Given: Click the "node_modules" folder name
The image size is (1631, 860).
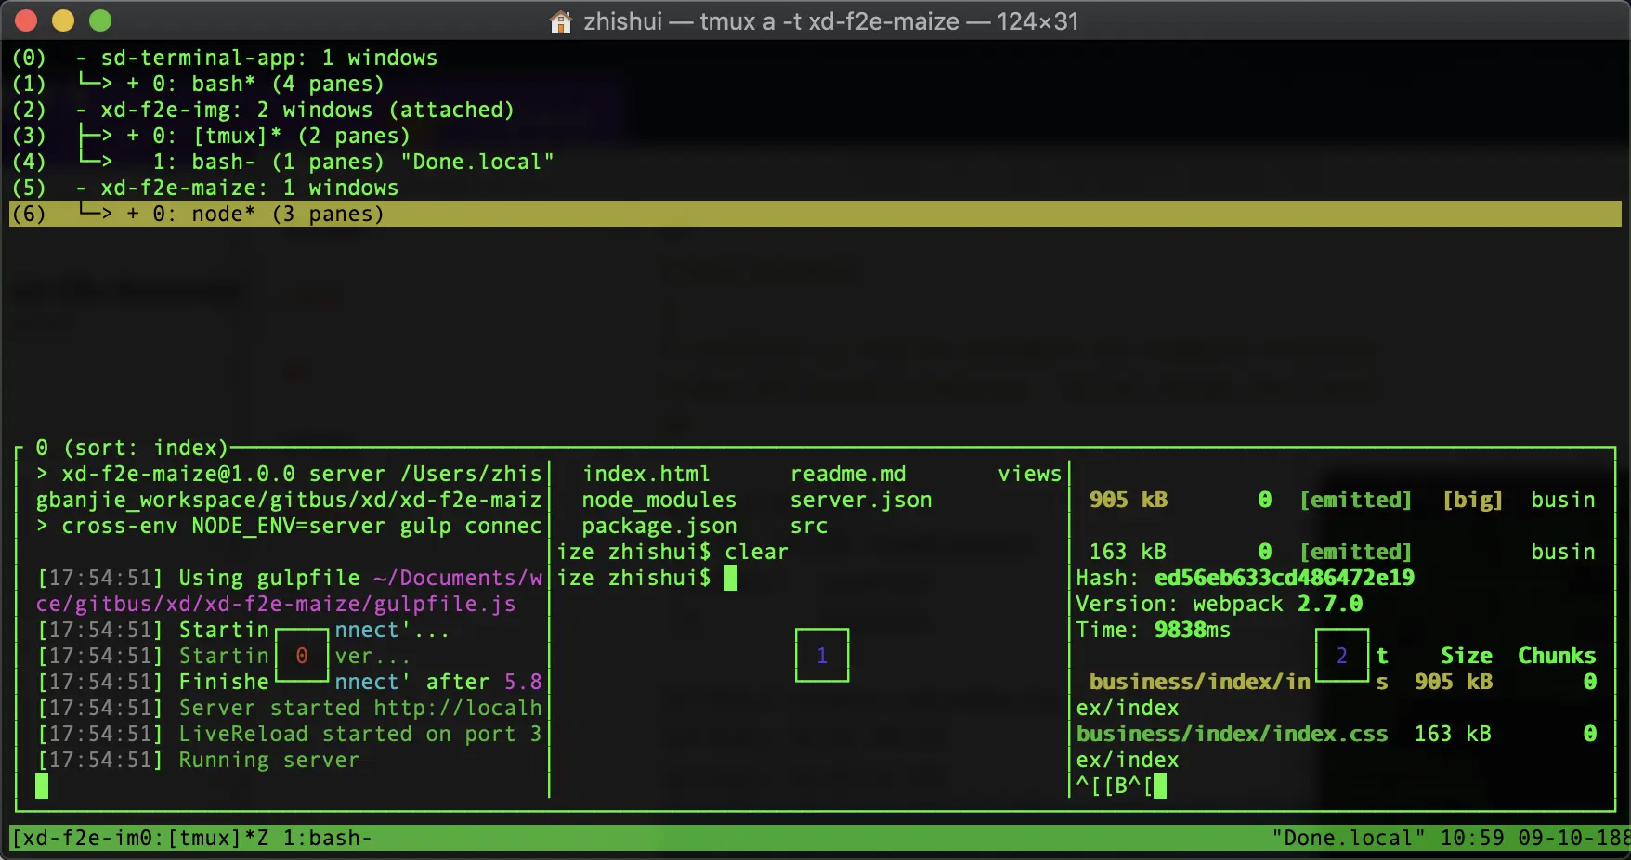Looking at the screenshot, I should point(659,500).
